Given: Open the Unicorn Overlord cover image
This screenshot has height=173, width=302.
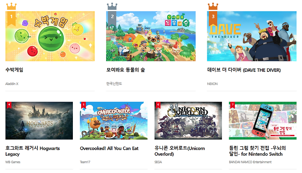Looking at the screenshot, I should [x=188, y=121].
